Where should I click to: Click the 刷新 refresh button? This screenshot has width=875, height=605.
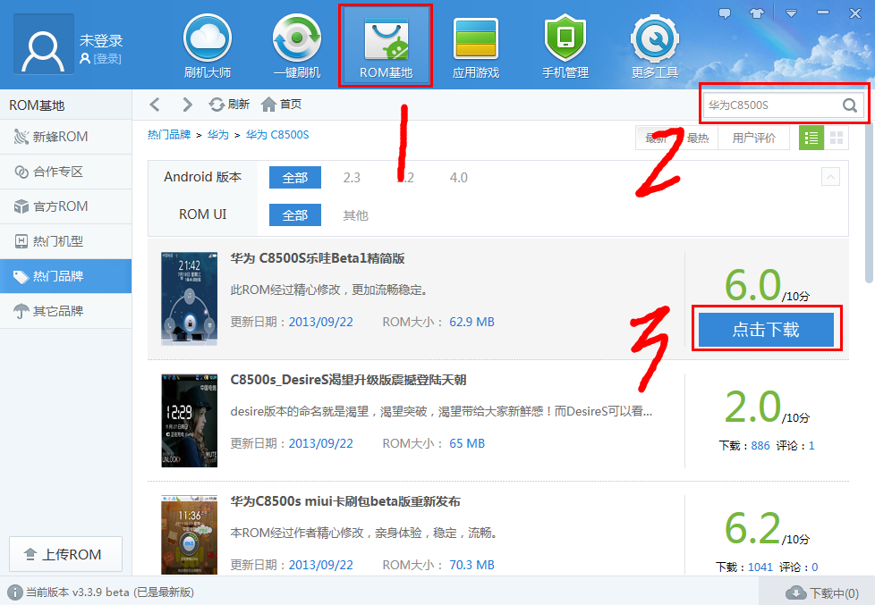229,105
